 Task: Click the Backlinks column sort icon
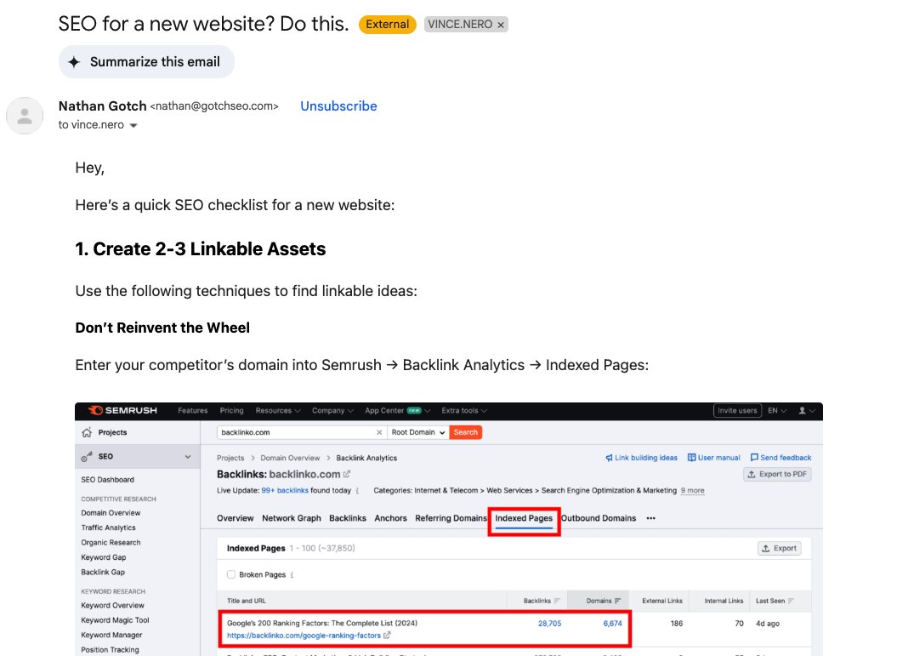pos(557,601)
